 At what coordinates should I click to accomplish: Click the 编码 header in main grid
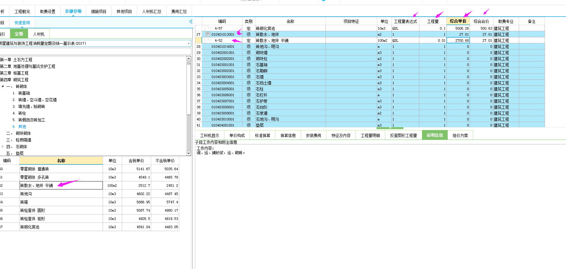point(222,21)
